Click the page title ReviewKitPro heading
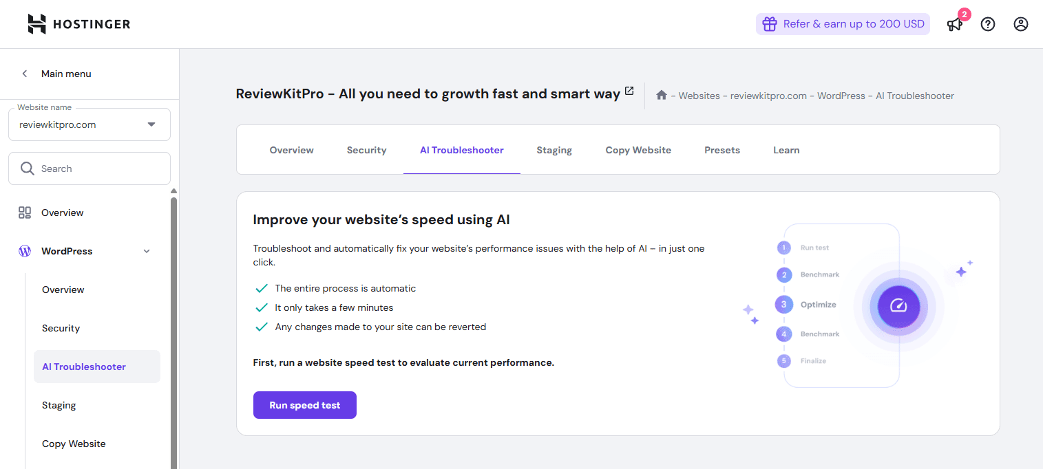Screen dimensions: 1043x469 tap(428, 94)
